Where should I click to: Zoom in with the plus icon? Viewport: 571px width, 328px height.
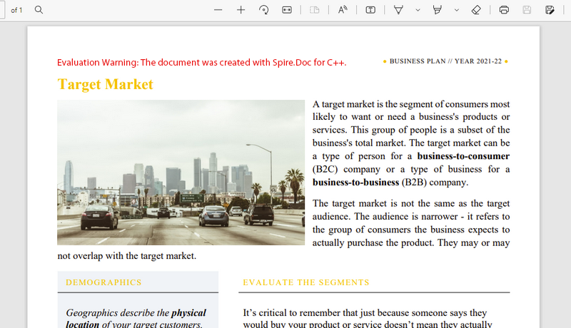pos(241,10)
